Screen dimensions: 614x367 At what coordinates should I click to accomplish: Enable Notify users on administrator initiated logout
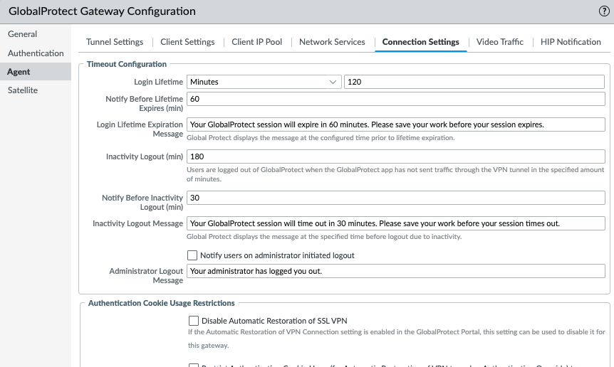coord(192,255)
